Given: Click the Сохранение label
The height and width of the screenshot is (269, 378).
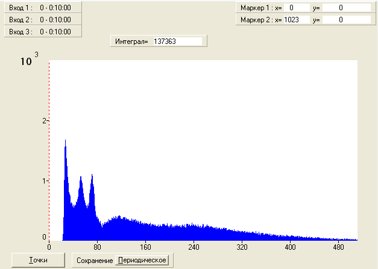Looking at the screenshot, I should (x=95, y=261).
